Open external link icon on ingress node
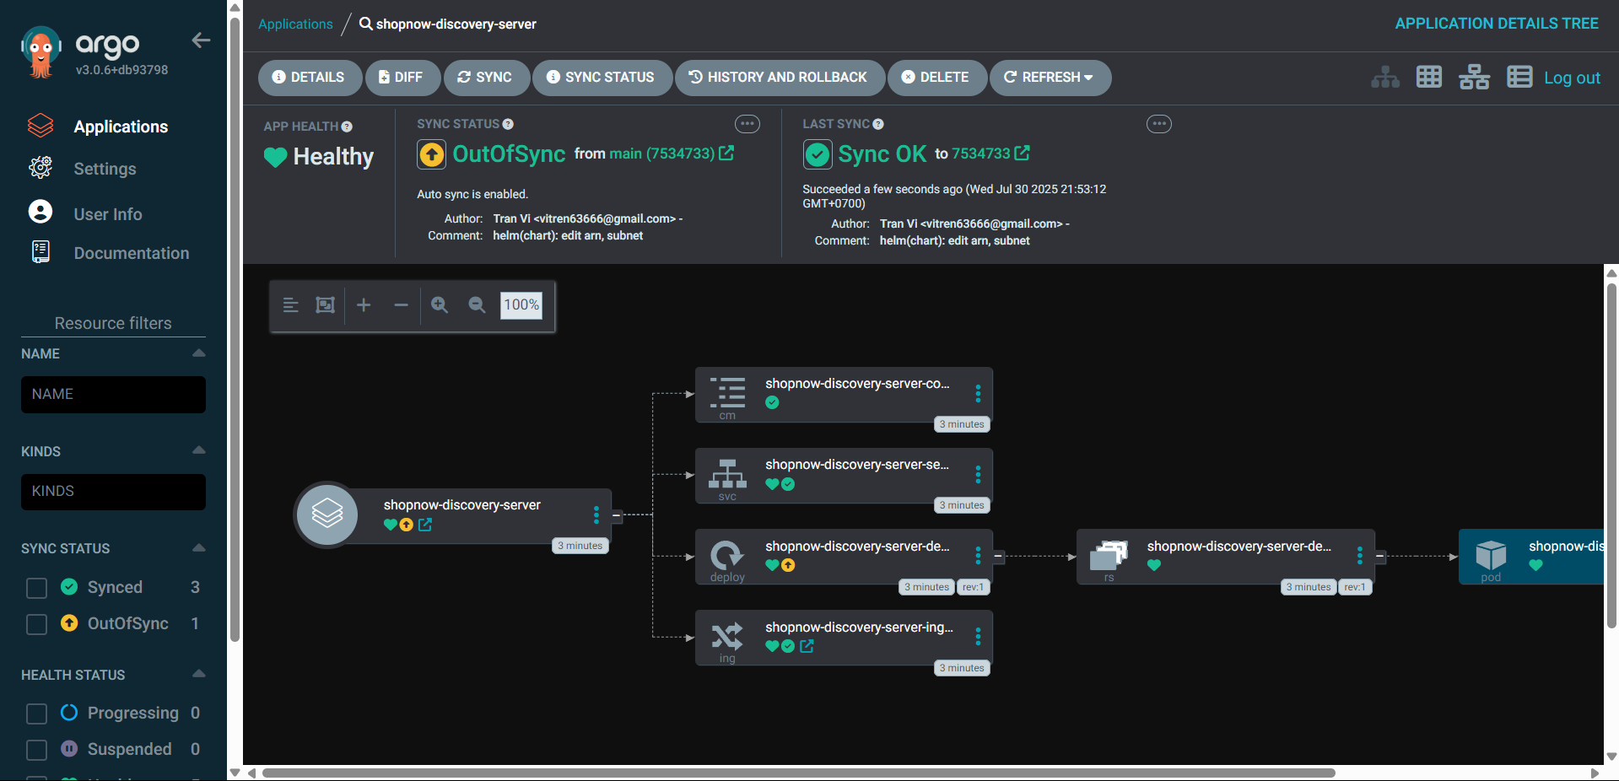 807,646
